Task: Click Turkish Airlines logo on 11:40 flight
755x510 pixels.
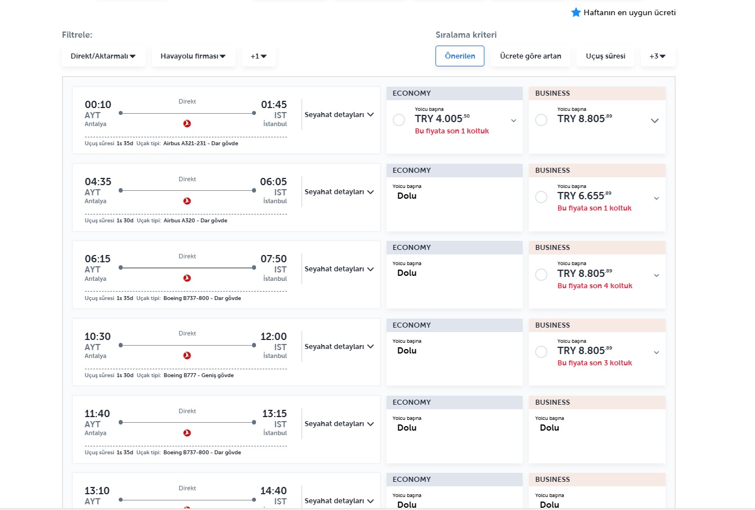Action: point(187,432)
